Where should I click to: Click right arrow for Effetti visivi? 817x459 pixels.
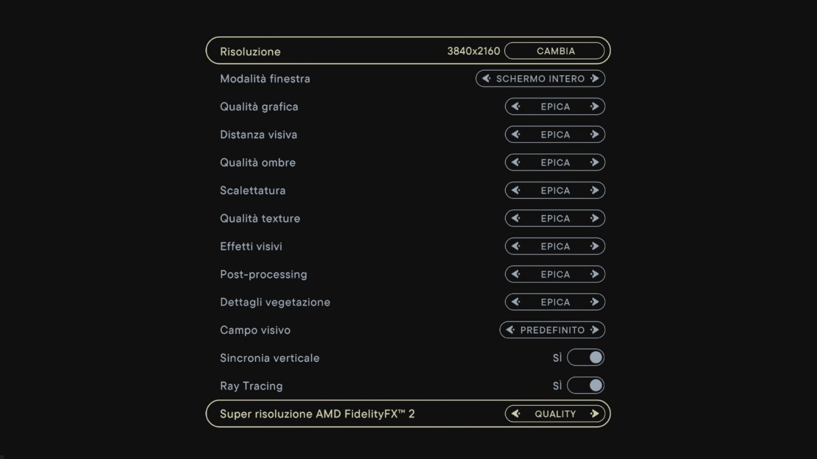595,246
